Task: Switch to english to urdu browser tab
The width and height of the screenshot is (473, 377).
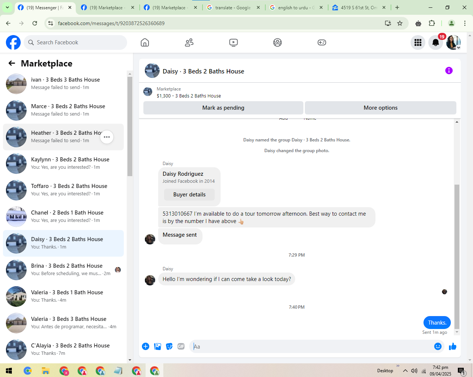Action: coord(296,7)
